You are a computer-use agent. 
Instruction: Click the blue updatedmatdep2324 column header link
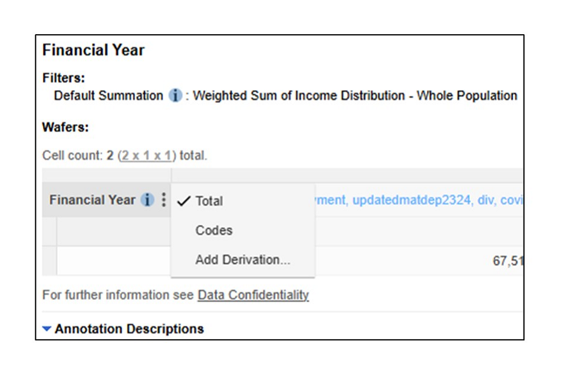(413, 201)
